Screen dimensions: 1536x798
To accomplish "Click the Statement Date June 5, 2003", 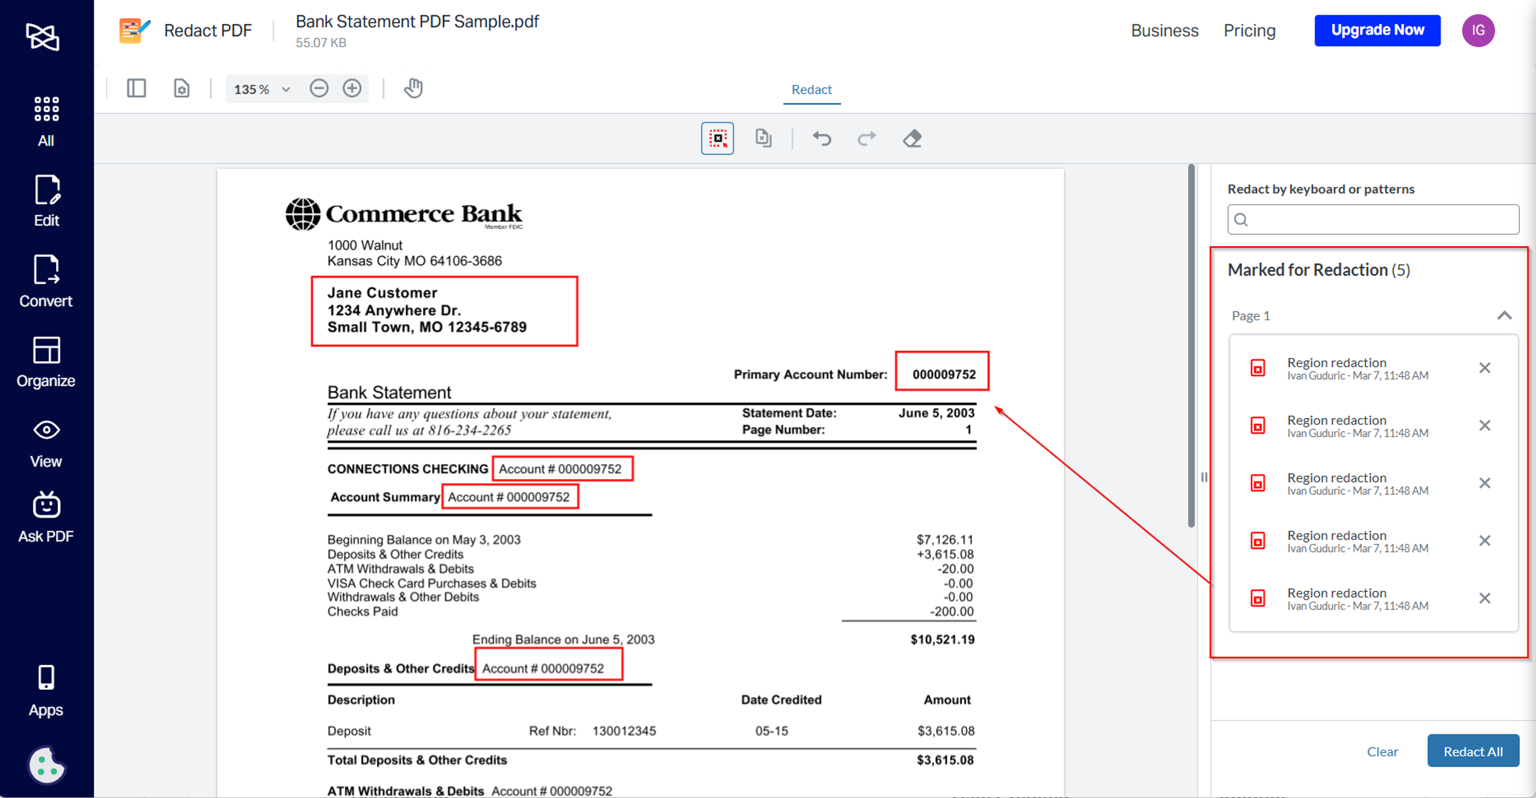I will [936, 413].
